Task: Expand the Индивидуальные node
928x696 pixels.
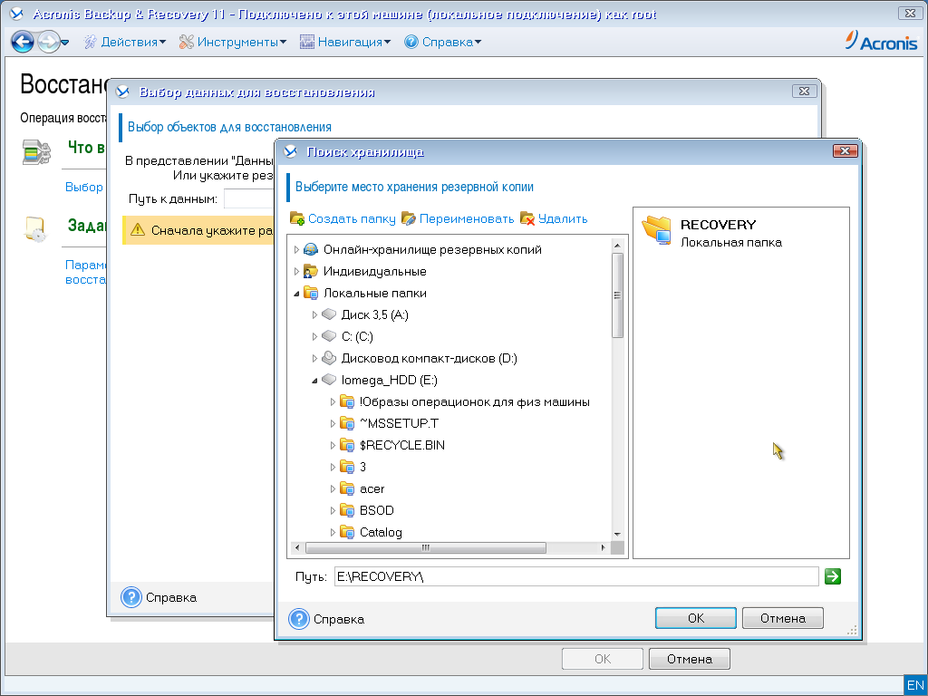Action: point(296,272)
